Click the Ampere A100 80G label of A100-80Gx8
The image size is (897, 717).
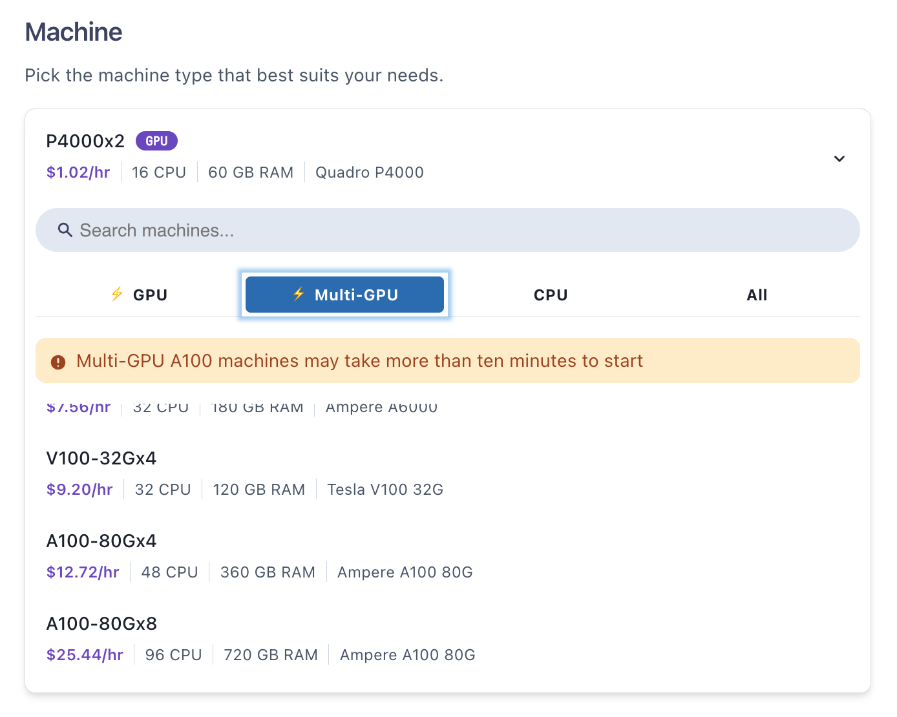coord(408,655)
